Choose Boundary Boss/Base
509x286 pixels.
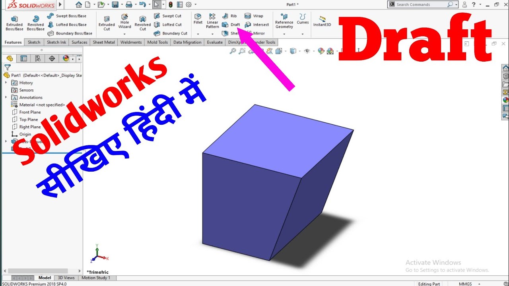point(70,33)
